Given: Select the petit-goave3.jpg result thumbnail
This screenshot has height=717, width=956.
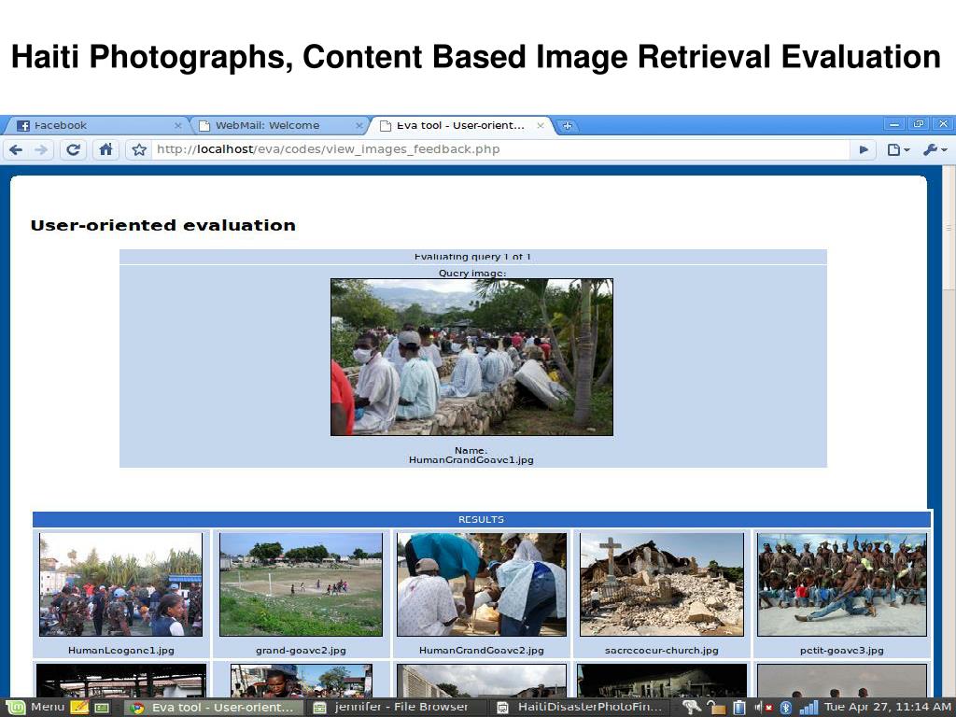Looking at the screenshot, I should 842,584.
